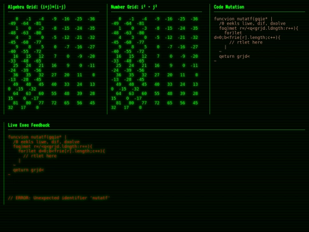
Task: Click value -17 in the Algebra Grid
Action: pyautogui.click(x=35, y=99)
